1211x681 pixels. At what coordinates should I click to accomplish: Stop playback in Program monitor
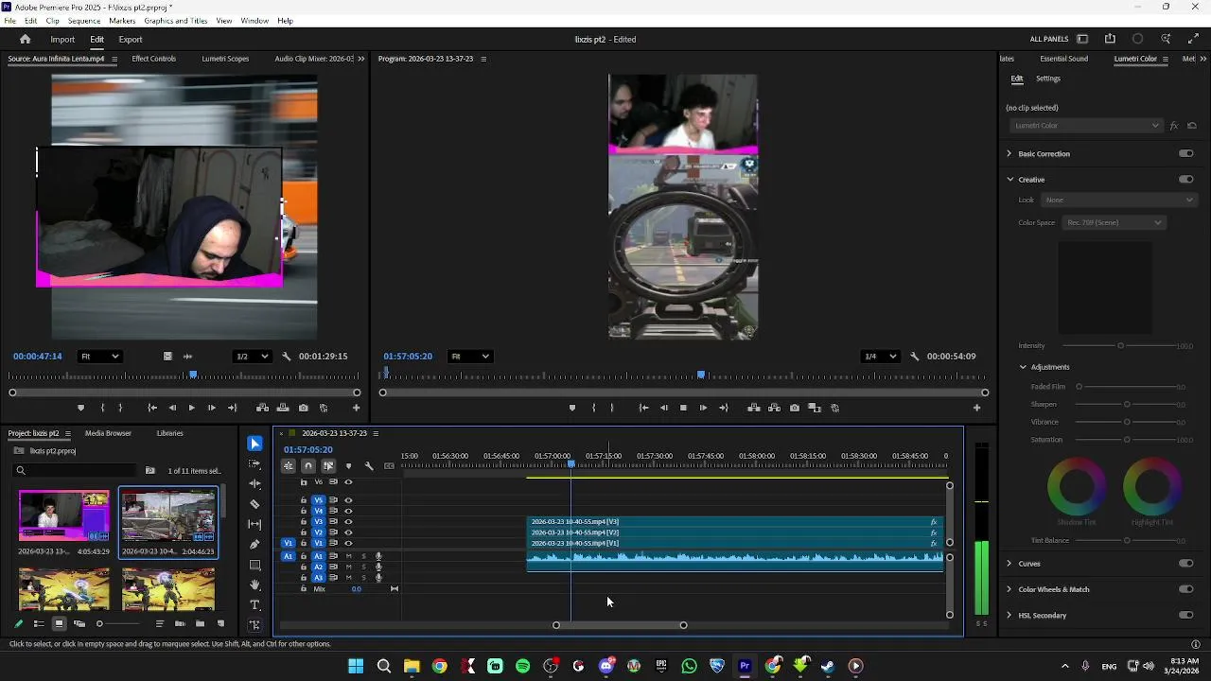(x=683, y=408)
